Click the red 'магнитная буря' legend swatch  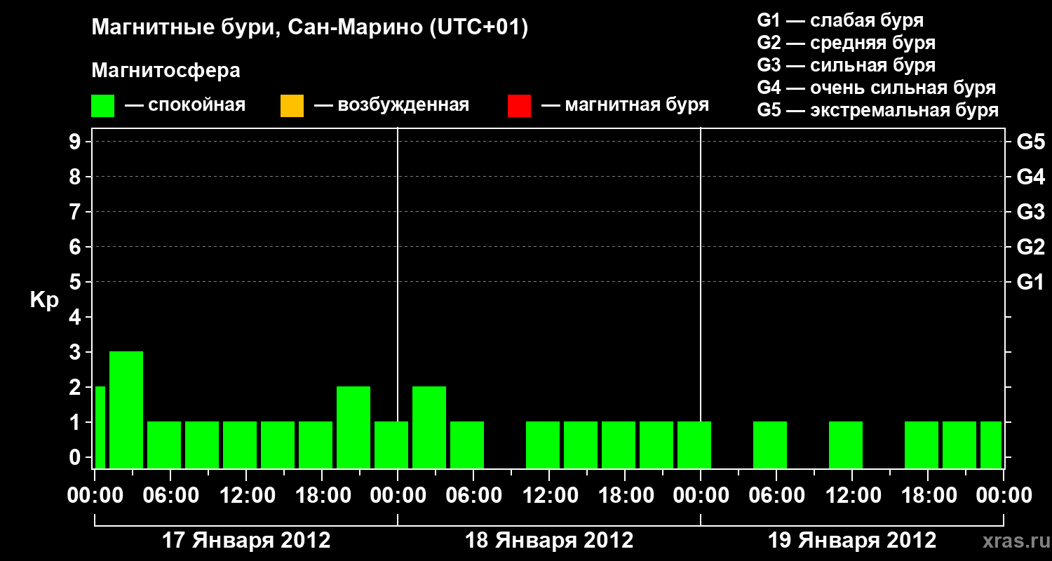click(x=519, y=106)
